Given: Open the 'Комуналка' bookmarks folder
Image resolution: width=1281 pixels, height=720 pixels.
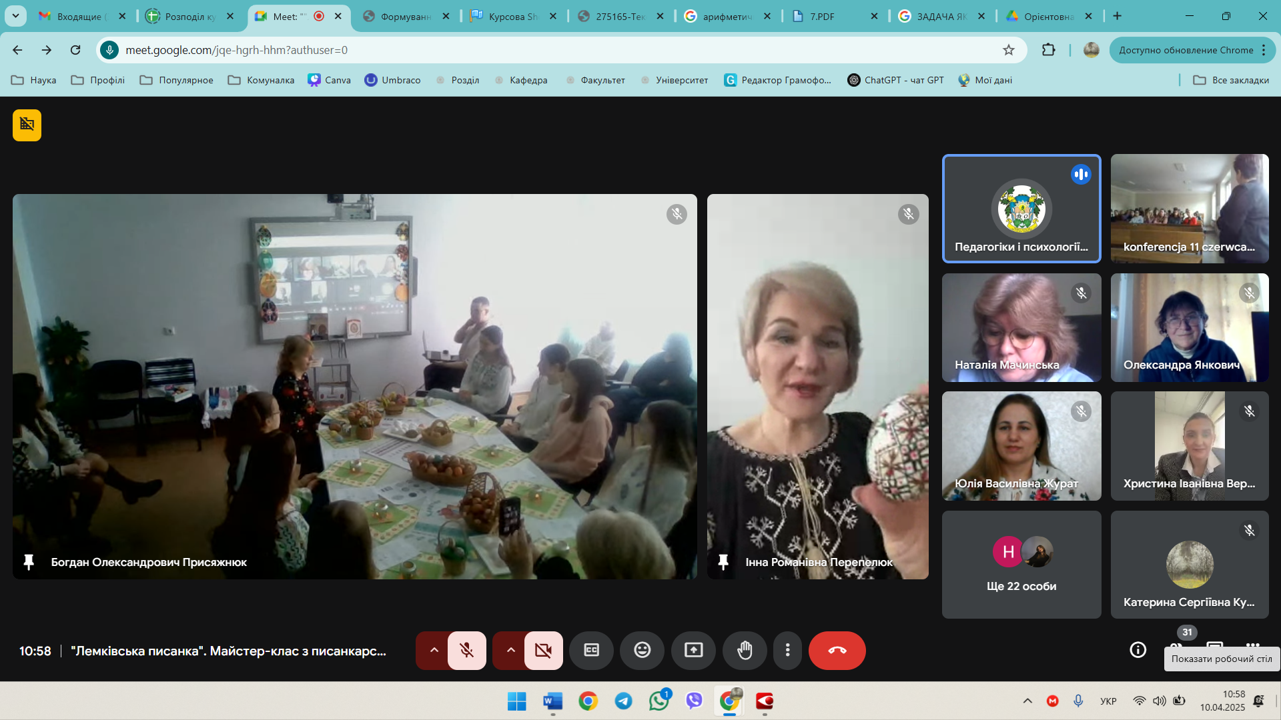Looking at the screenshot, I should (x=261, y=80).
